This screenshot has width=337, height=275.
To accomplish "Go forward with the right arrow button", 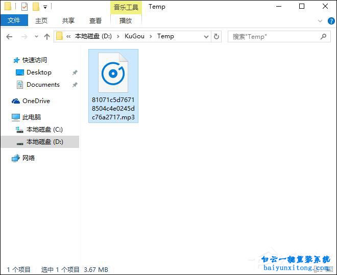I will 25,37.
